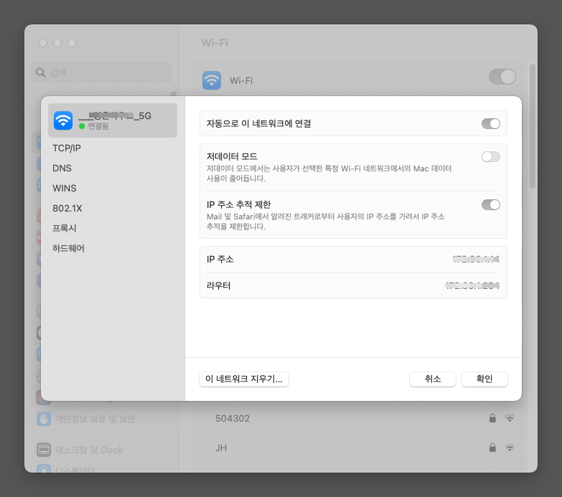The width and height of the screenshot is (562, 497).
Task: Click the connected network Wi-Fi icon
Action: point(63,120)
